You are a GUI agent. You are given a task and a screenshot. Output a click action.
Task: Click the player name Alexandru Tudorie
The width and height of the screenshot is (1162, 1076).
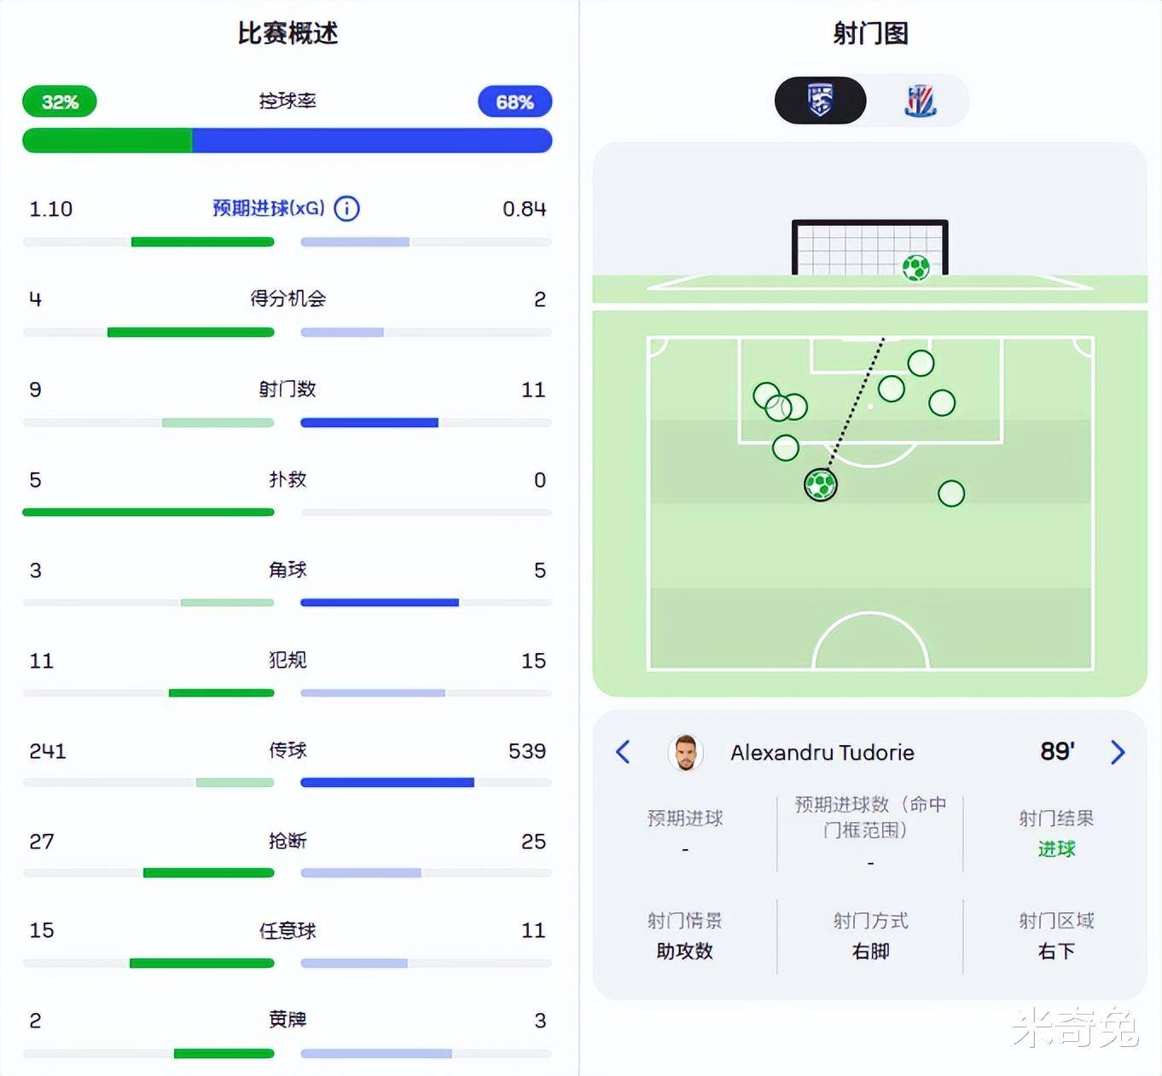(822, 752)
